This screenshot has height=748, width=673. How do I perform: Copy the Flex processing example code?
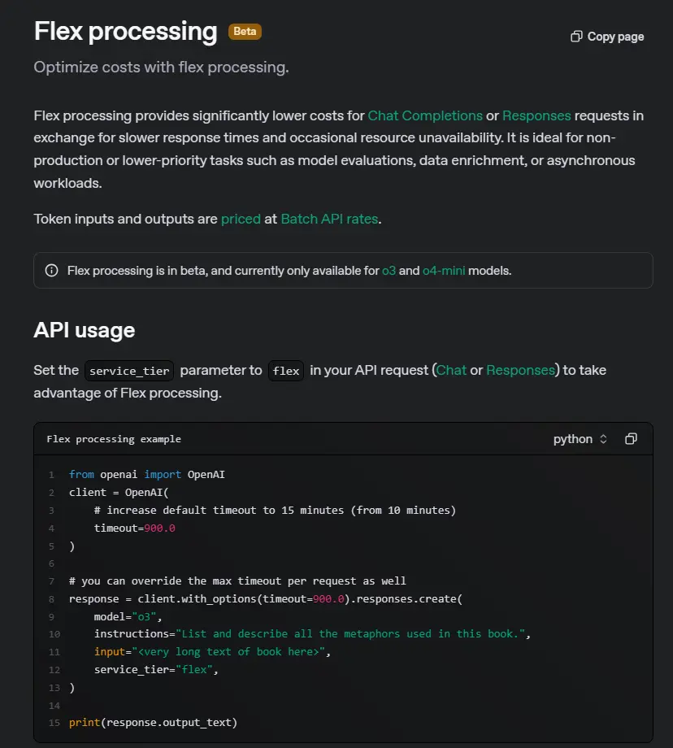pyautogui.click(x=631, y=439)
